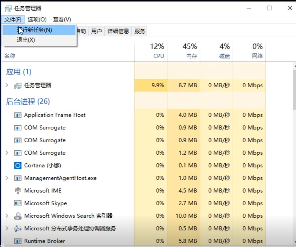Screen dimensions: 296x247
Task: Close the Task Manager window
Action: coord(290,8)
